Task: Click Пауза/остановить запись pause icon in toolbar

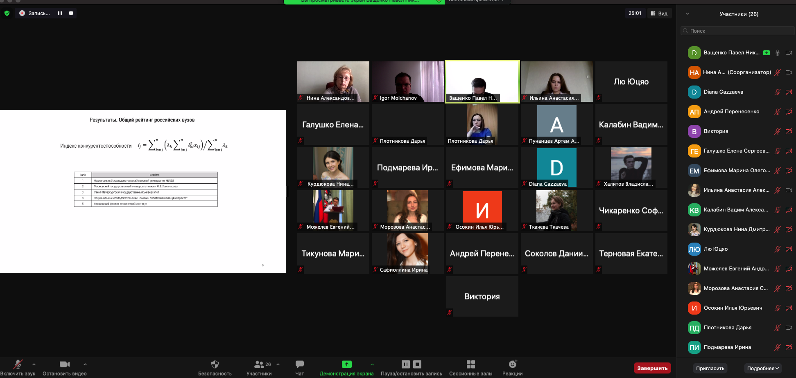Action: pyautogui.click(x=406, y=364)
